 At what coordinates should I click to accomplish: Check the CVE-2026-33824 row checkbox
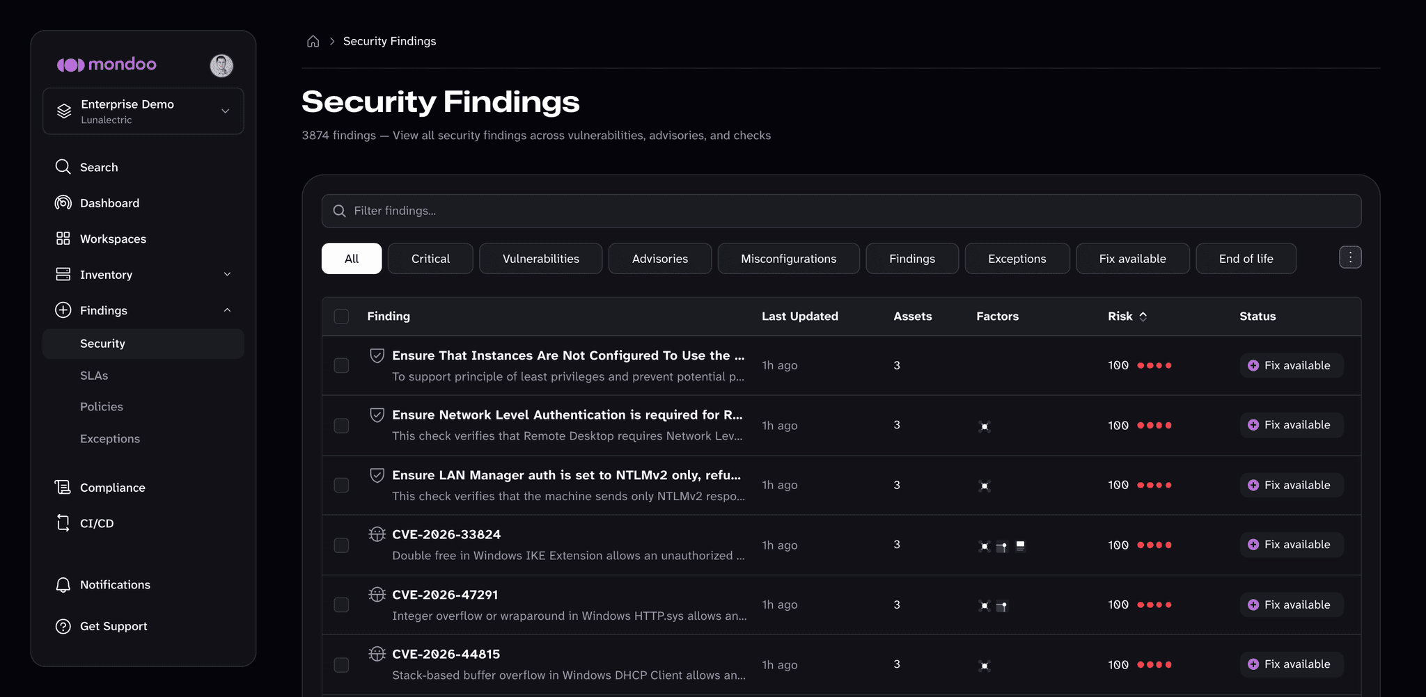pos(341,545)
